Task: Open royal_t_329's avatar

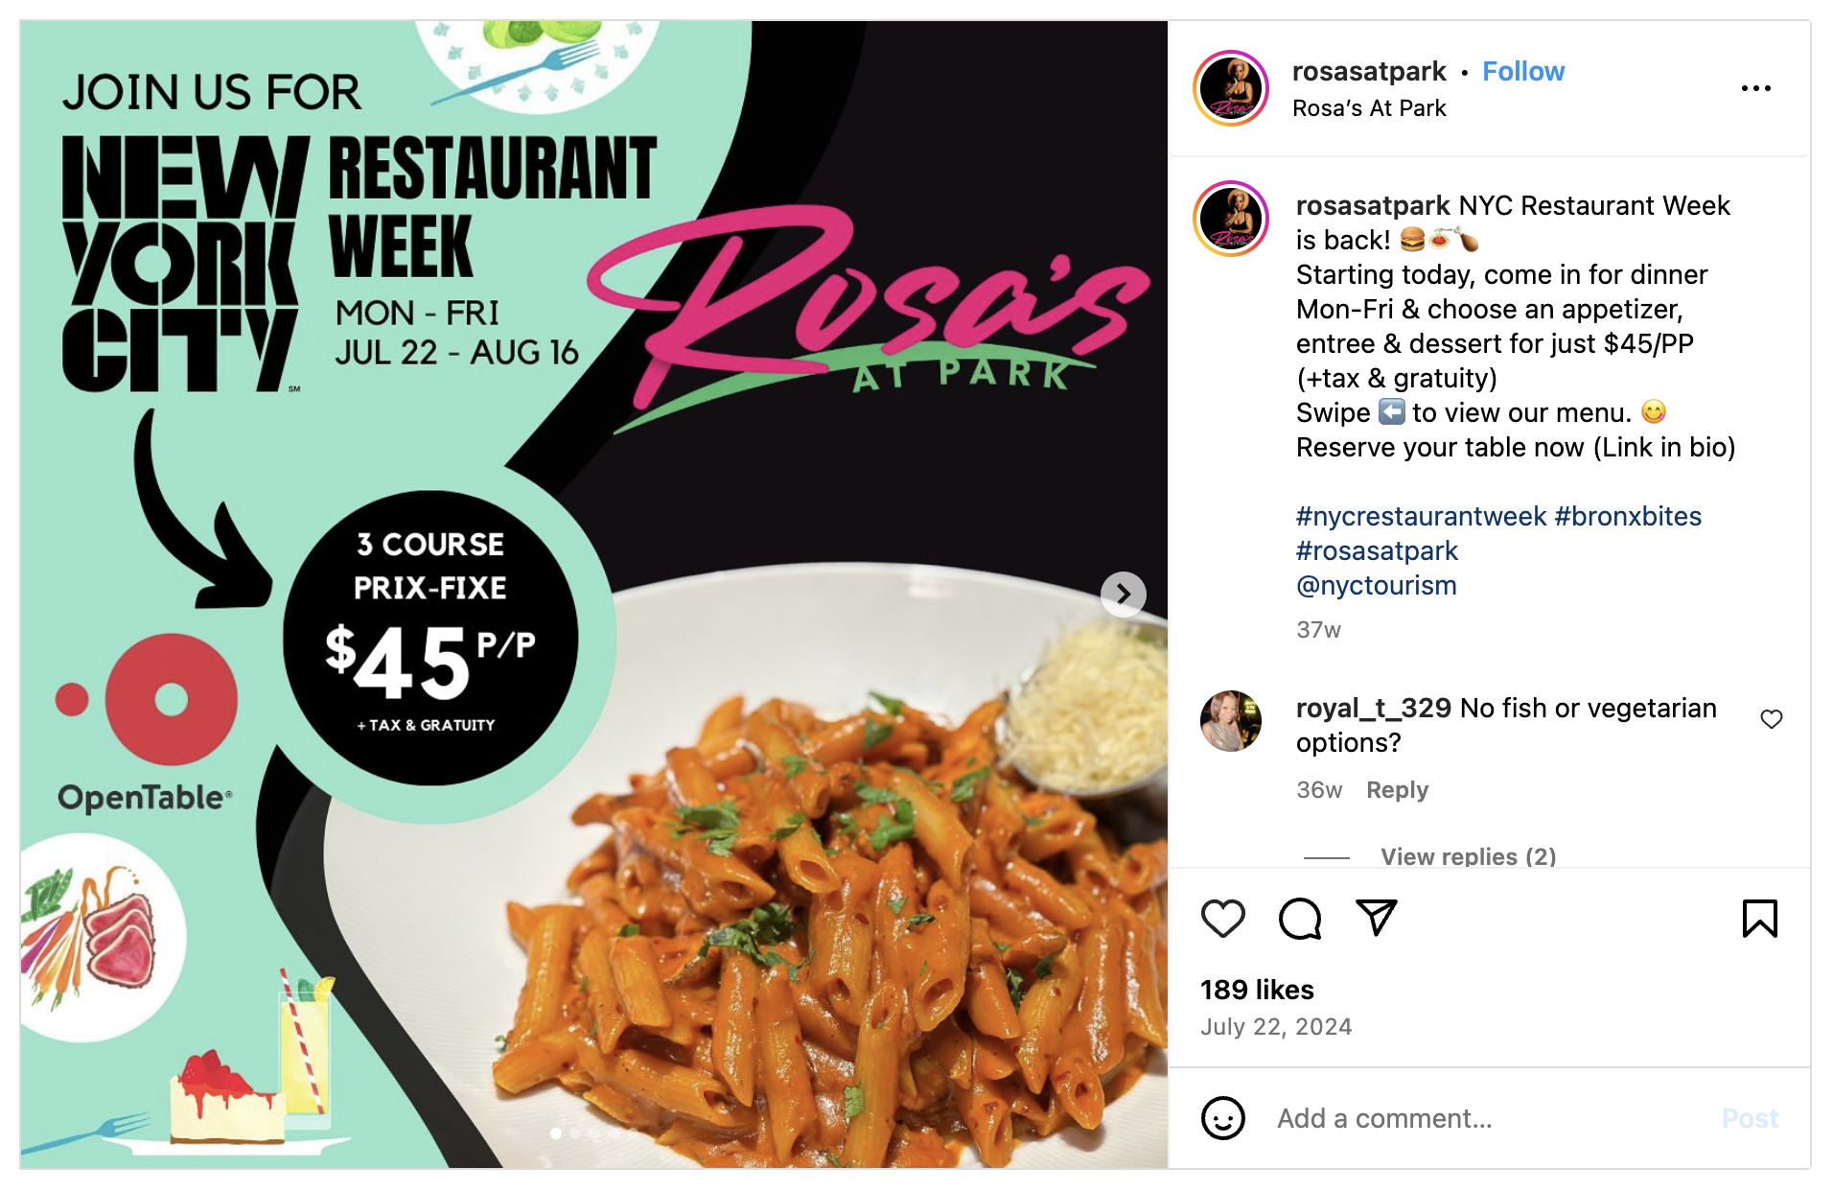Action: coord(1231,720)
